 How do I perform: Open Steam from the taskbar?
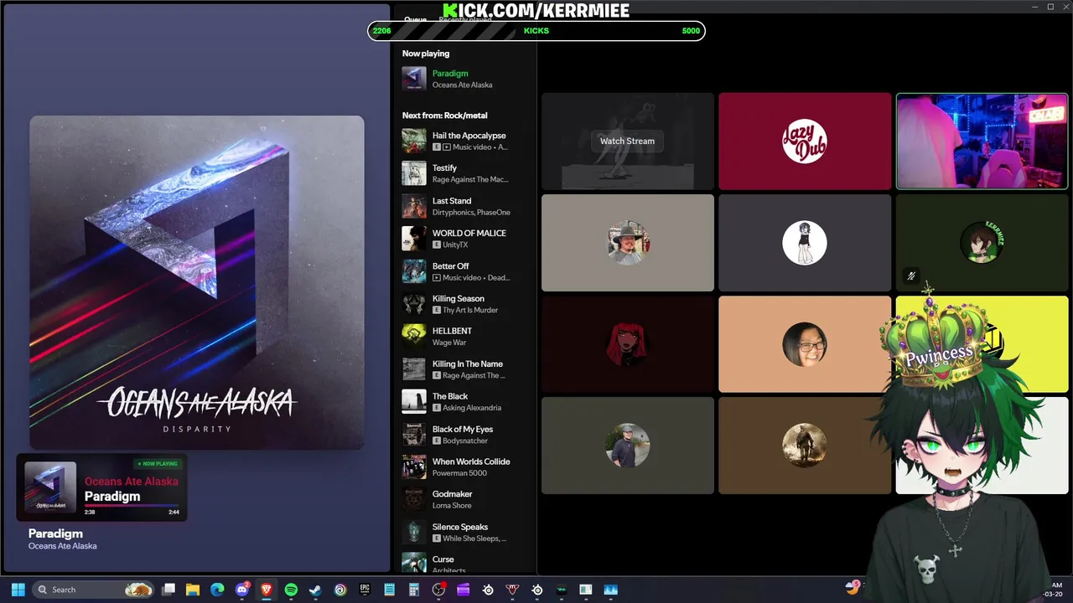[x=315, y=590]
